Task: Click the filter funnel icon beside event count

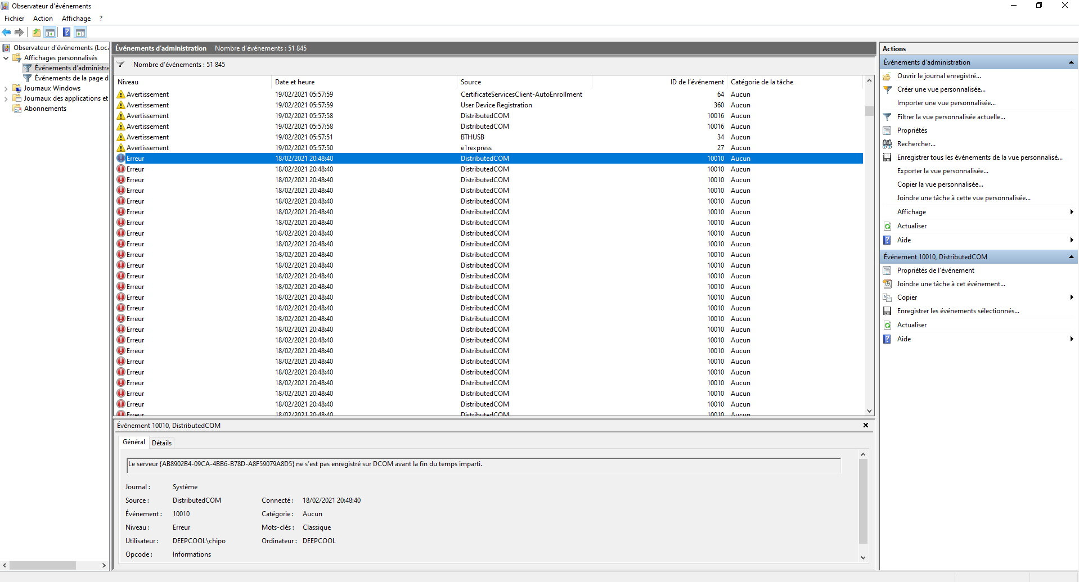Action: point(120,65)
